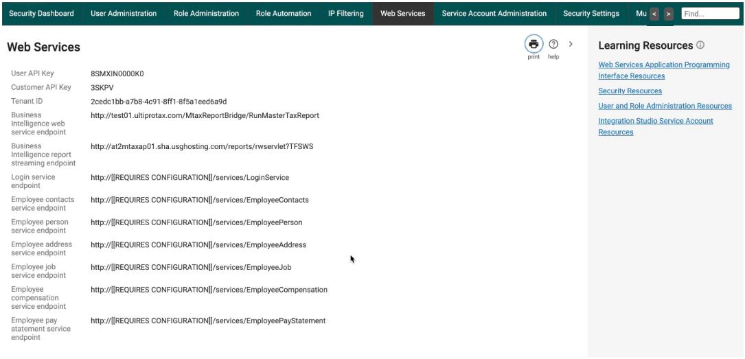
Task: Click the EmployeeAddress endpoint URL
Action: [x=198, y=244]
